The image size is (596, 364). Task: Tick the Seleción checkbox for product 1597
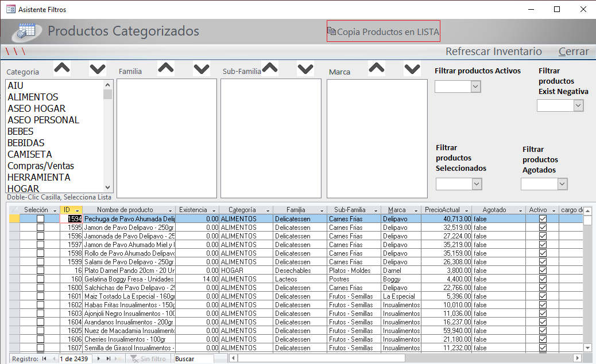point(40,245)
